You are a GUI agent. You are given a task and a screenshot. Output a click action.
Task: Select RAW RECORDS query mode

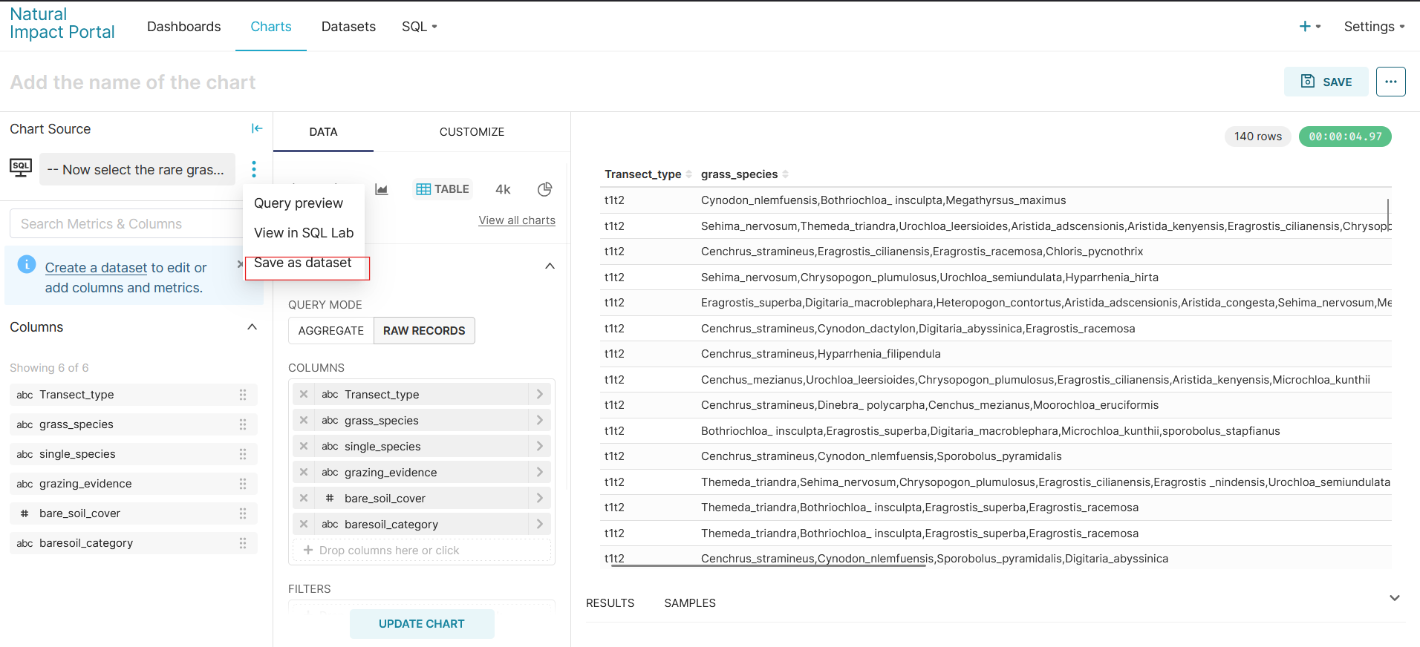click(x=424, y=331)
